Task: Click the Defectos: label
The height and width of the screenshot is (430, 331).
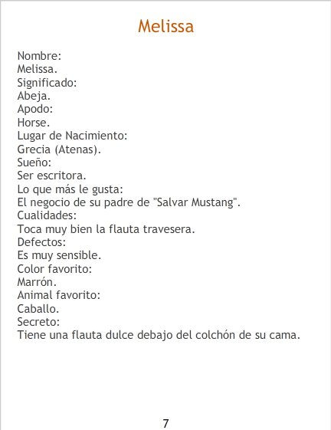Action: 41,242
